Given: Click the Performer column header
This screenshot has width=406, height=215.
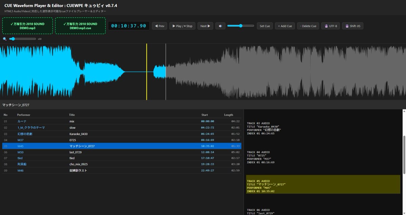Looking at the screenshot, I should (24, 115).
